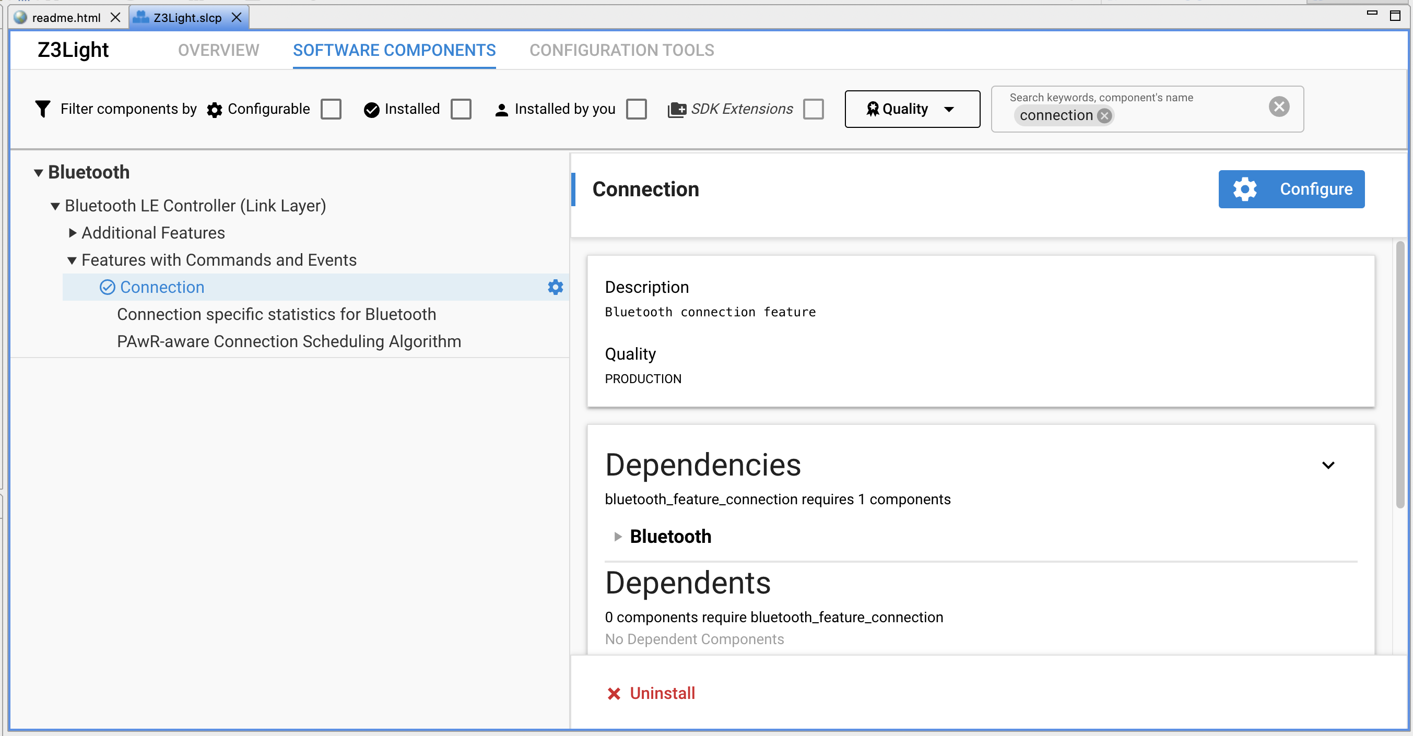Open the Quality dropdown
The height and width of the screenshot is (736, 1413).
point(950,109)
